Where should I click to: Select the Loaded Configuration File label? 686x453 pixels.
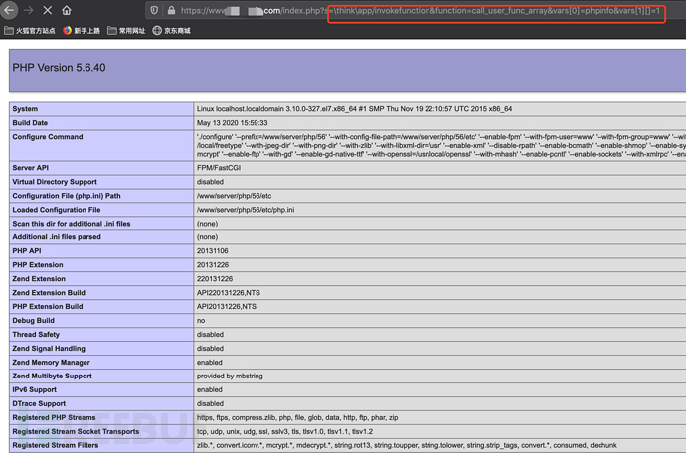57,210
